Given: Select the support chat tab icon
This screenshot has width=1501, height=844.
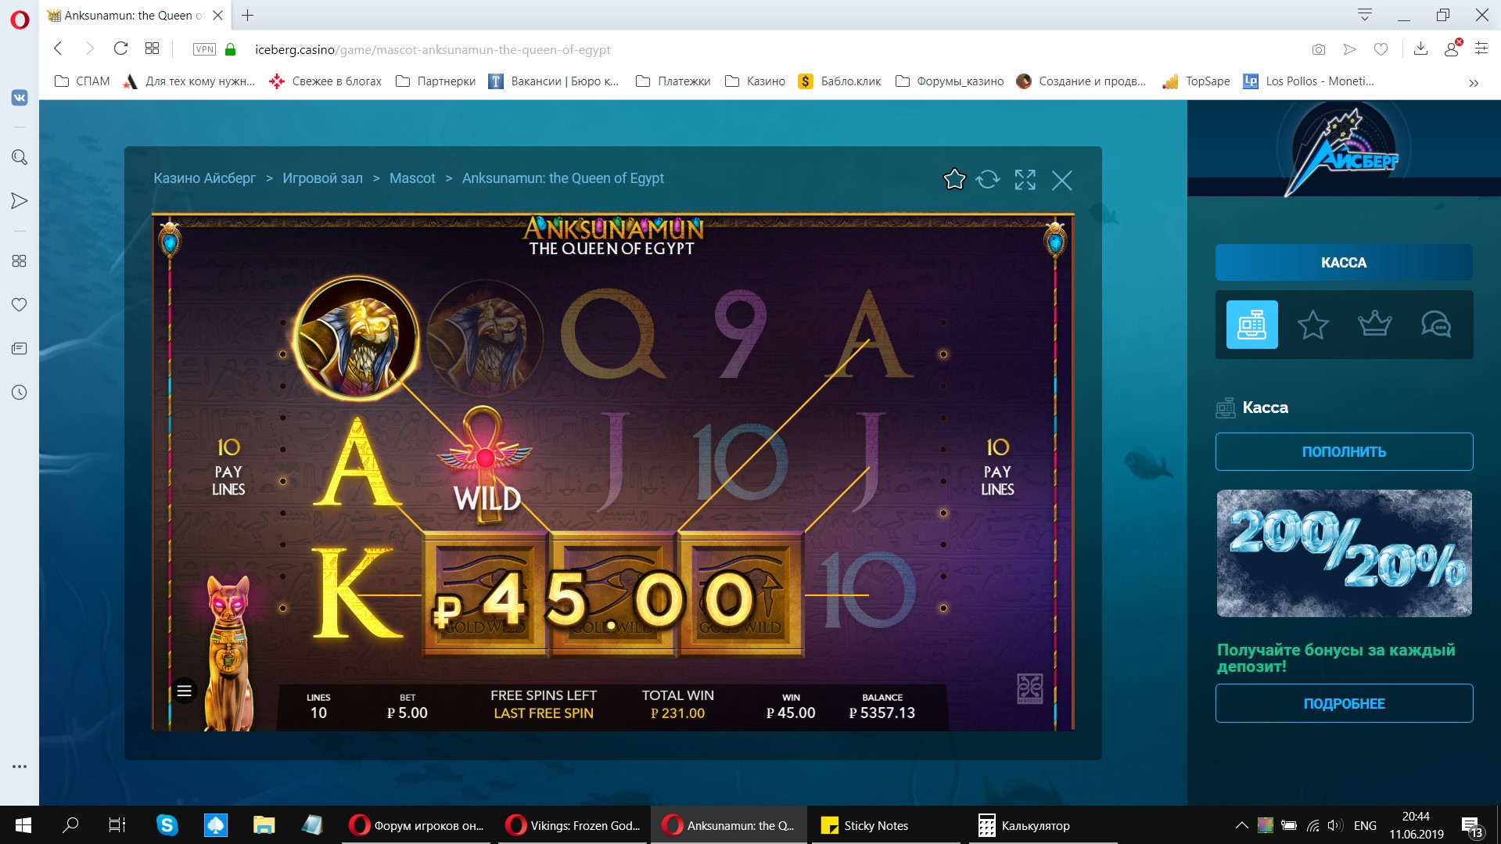Looking at the screenshot, I should pyautogui.click(x=1436, y=324).
